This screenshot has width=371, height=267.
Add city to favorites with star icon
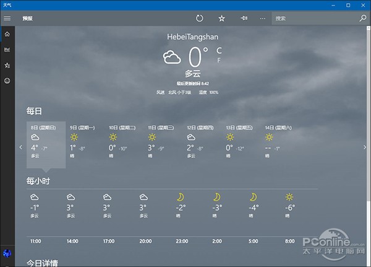point(221,18)
